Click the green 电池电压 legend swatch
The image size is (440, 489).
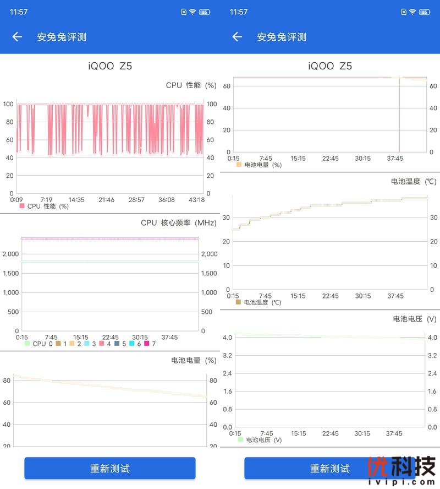pyautogui.click(x=240, y=440)
